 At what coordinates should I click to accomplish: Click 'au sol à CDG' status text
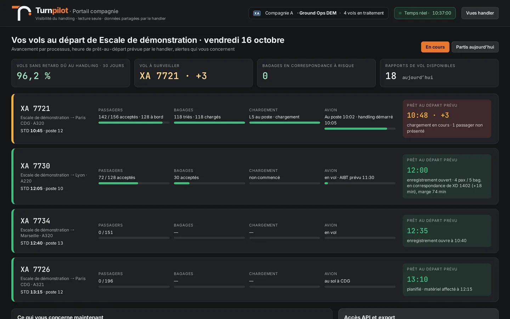337,281
